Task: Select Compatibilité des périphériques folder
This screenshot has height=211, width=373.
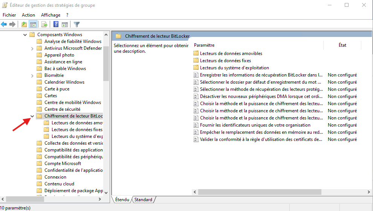Action: click(x=73, y=157)
